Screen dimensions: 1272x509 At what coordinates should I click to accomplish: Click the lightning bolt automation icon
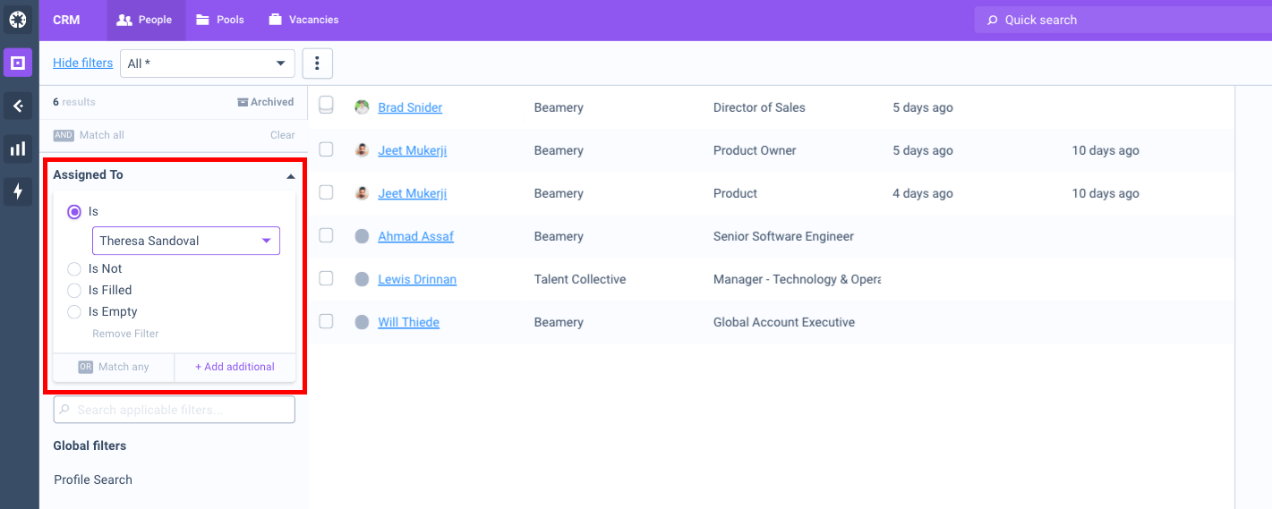click(x=18, y=191)
